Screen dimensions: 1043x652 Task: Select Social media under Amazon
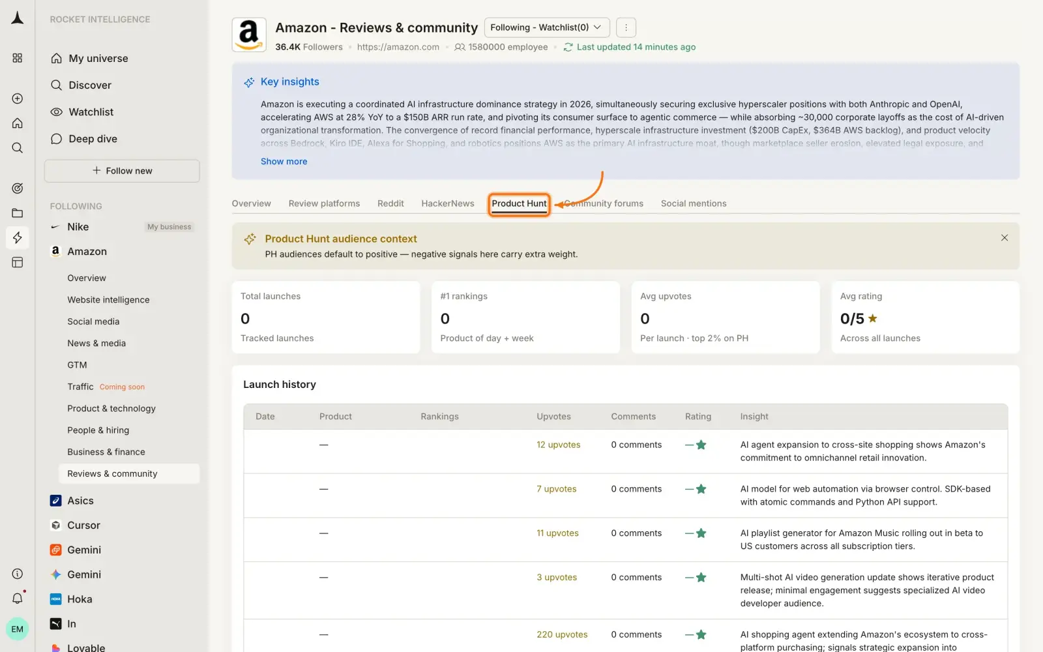(93, 321)
